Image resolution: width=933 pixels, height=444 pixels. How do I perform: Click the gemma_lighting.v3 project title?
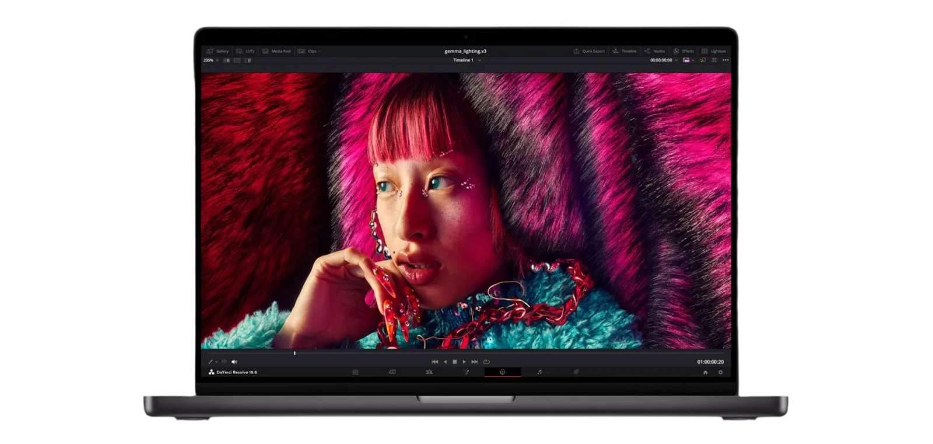pos(465,51)
